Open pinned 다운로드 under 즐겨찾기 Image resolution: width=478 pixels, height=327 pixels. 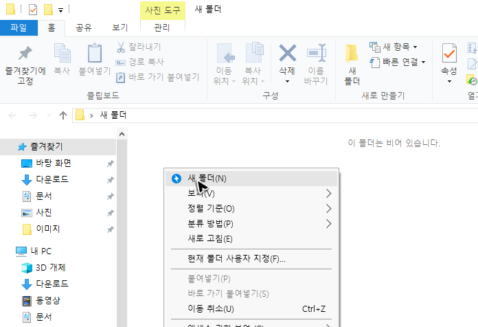[x=52, y=179]
